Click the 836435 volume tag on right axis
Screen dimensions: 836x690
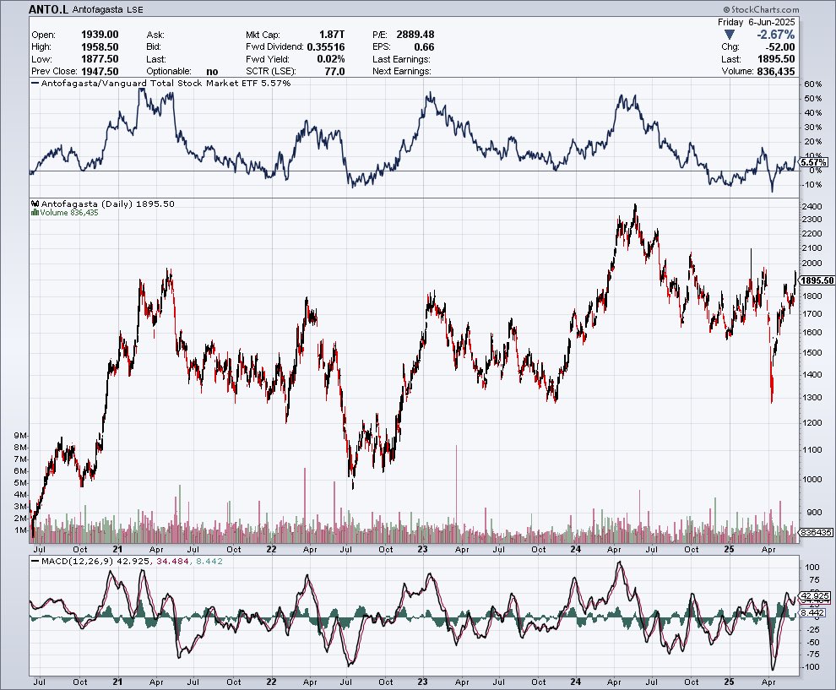tap(816, 532)
